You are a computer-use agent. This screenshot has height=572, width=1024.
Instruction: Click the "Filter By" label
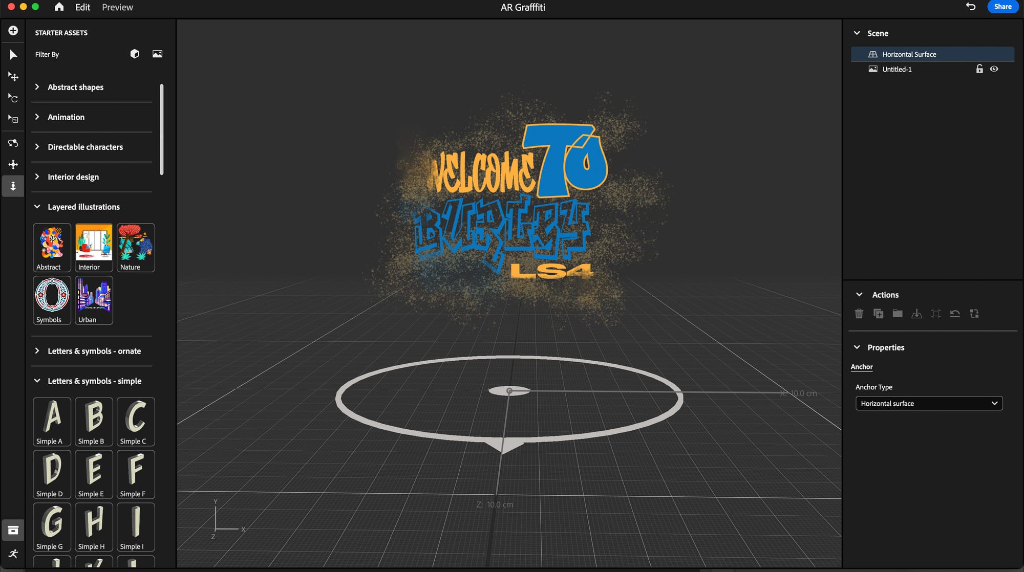[x=47, y=54]
